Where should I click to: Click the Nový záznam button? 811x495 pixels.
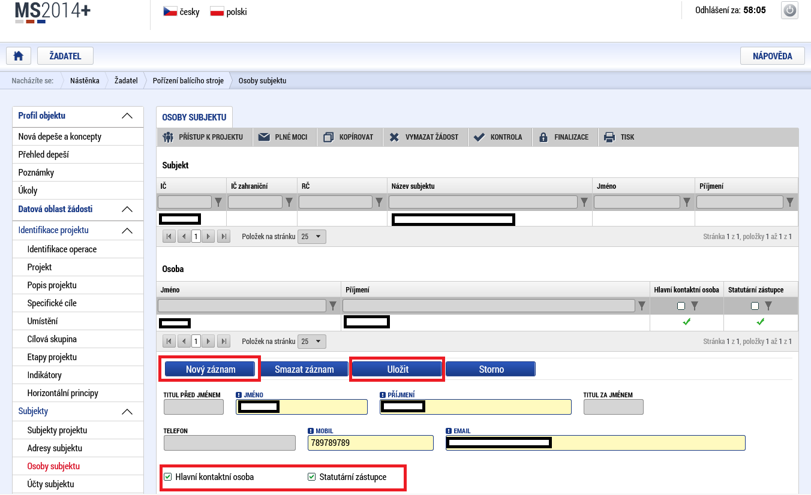(210, 369)
